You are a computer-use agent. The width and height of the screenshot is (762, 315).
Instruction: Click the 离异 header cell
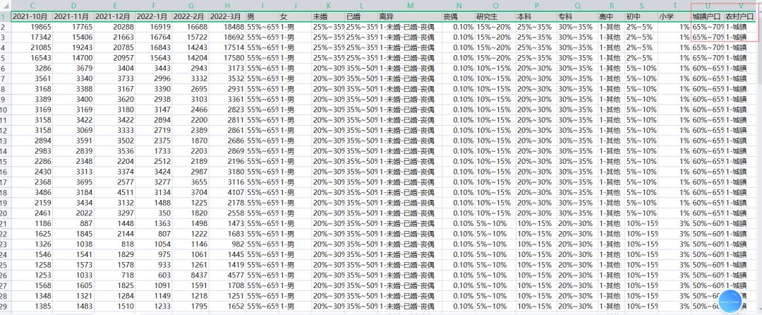pos(410,17)
